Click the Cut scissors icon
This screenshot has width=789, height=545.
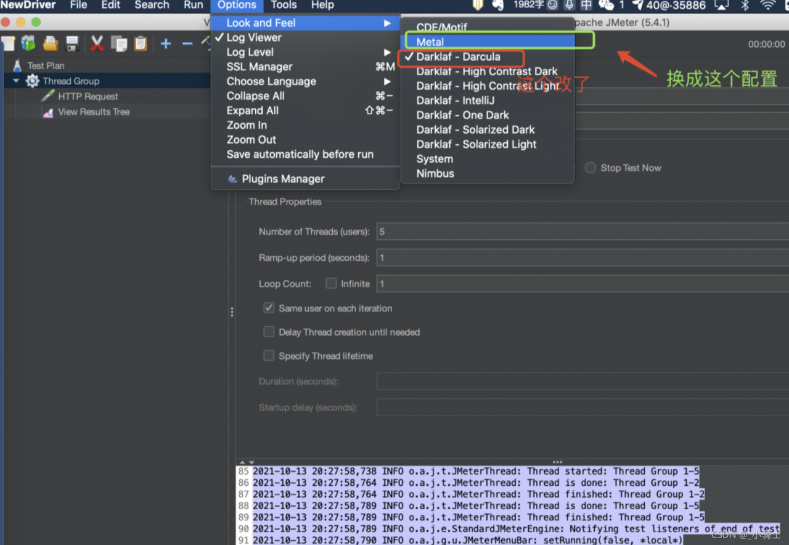(97, 43)
